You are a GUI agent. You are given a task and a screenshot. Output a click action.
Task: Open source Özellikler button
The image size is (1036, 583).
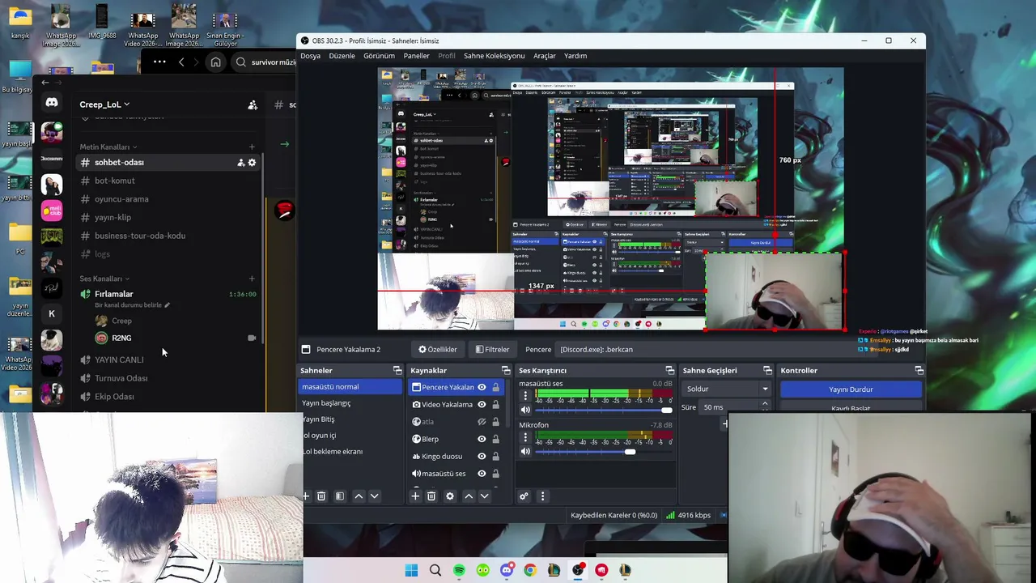click(438, 350)
